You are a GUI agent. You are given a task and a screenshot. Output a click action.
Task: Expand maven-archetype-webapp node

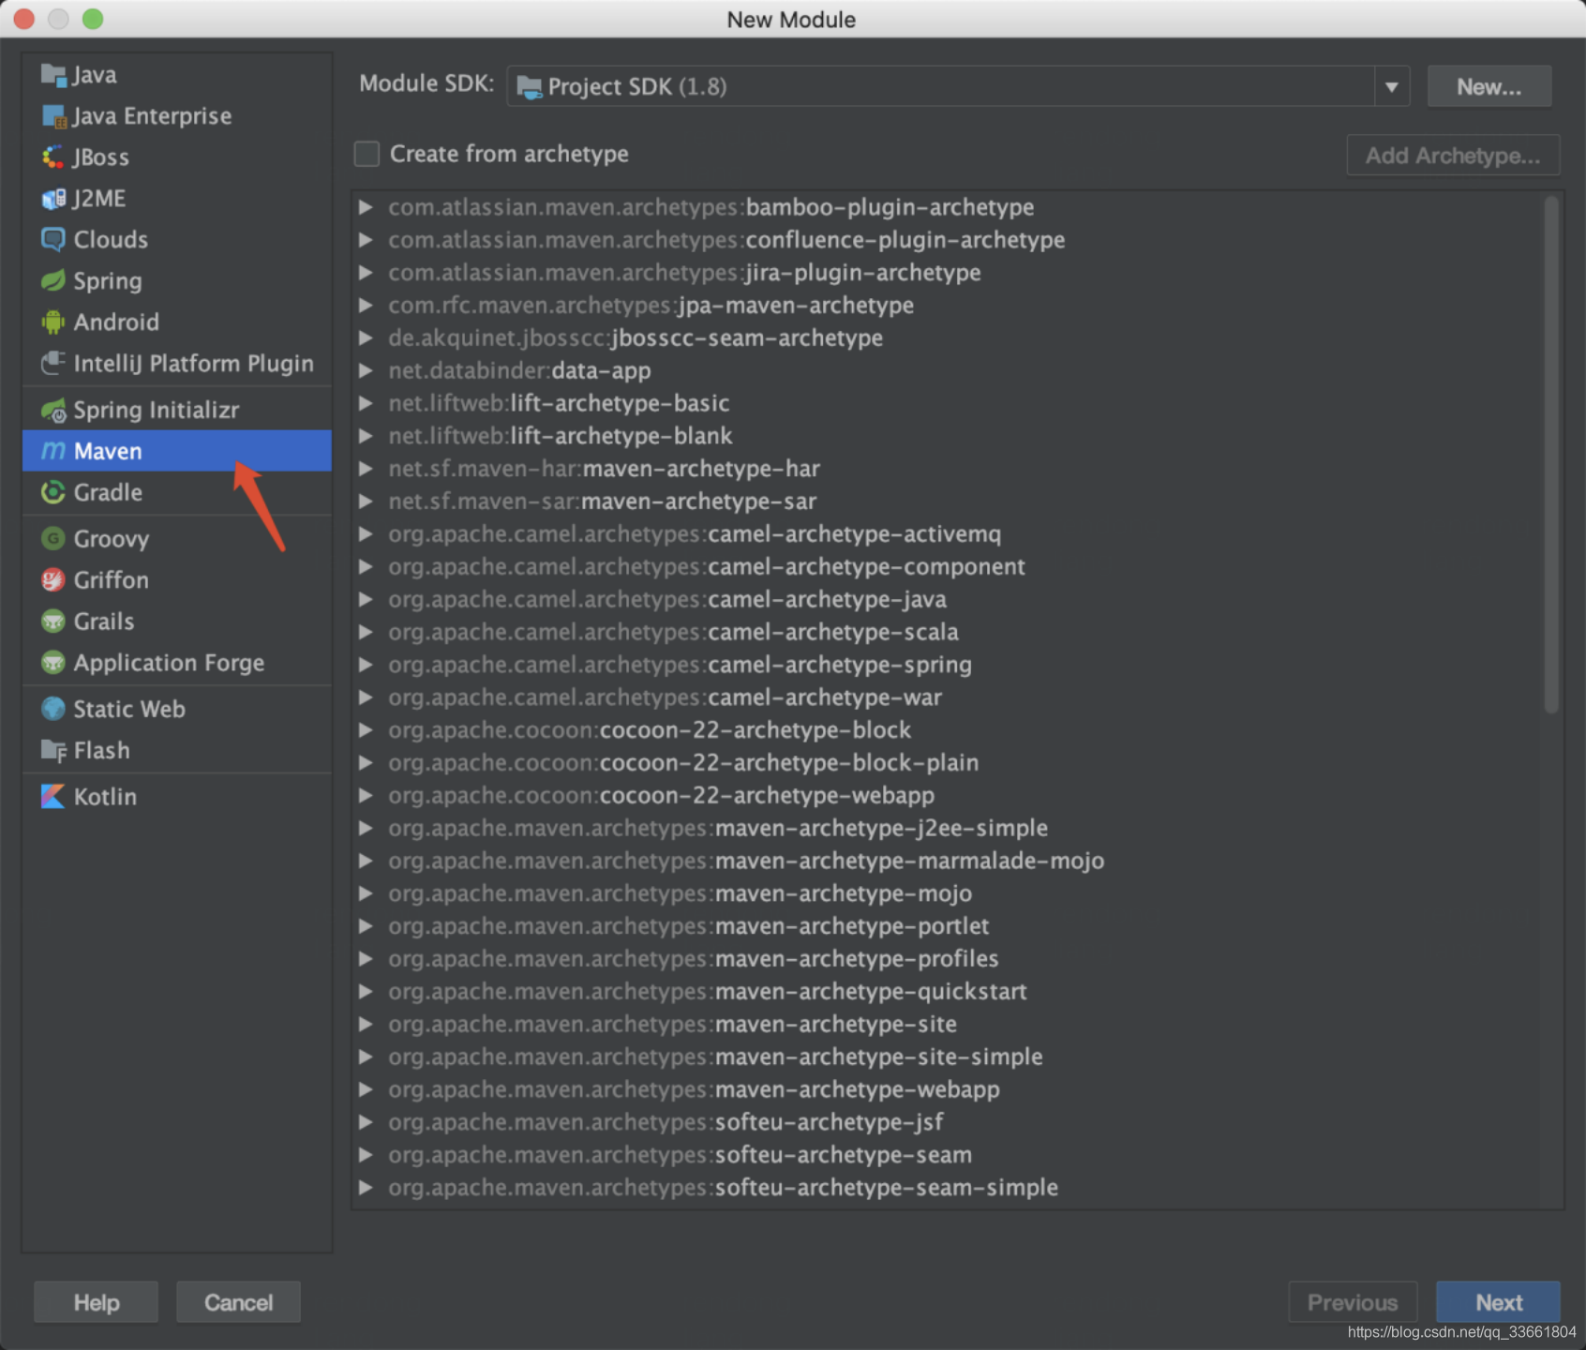366,1089
